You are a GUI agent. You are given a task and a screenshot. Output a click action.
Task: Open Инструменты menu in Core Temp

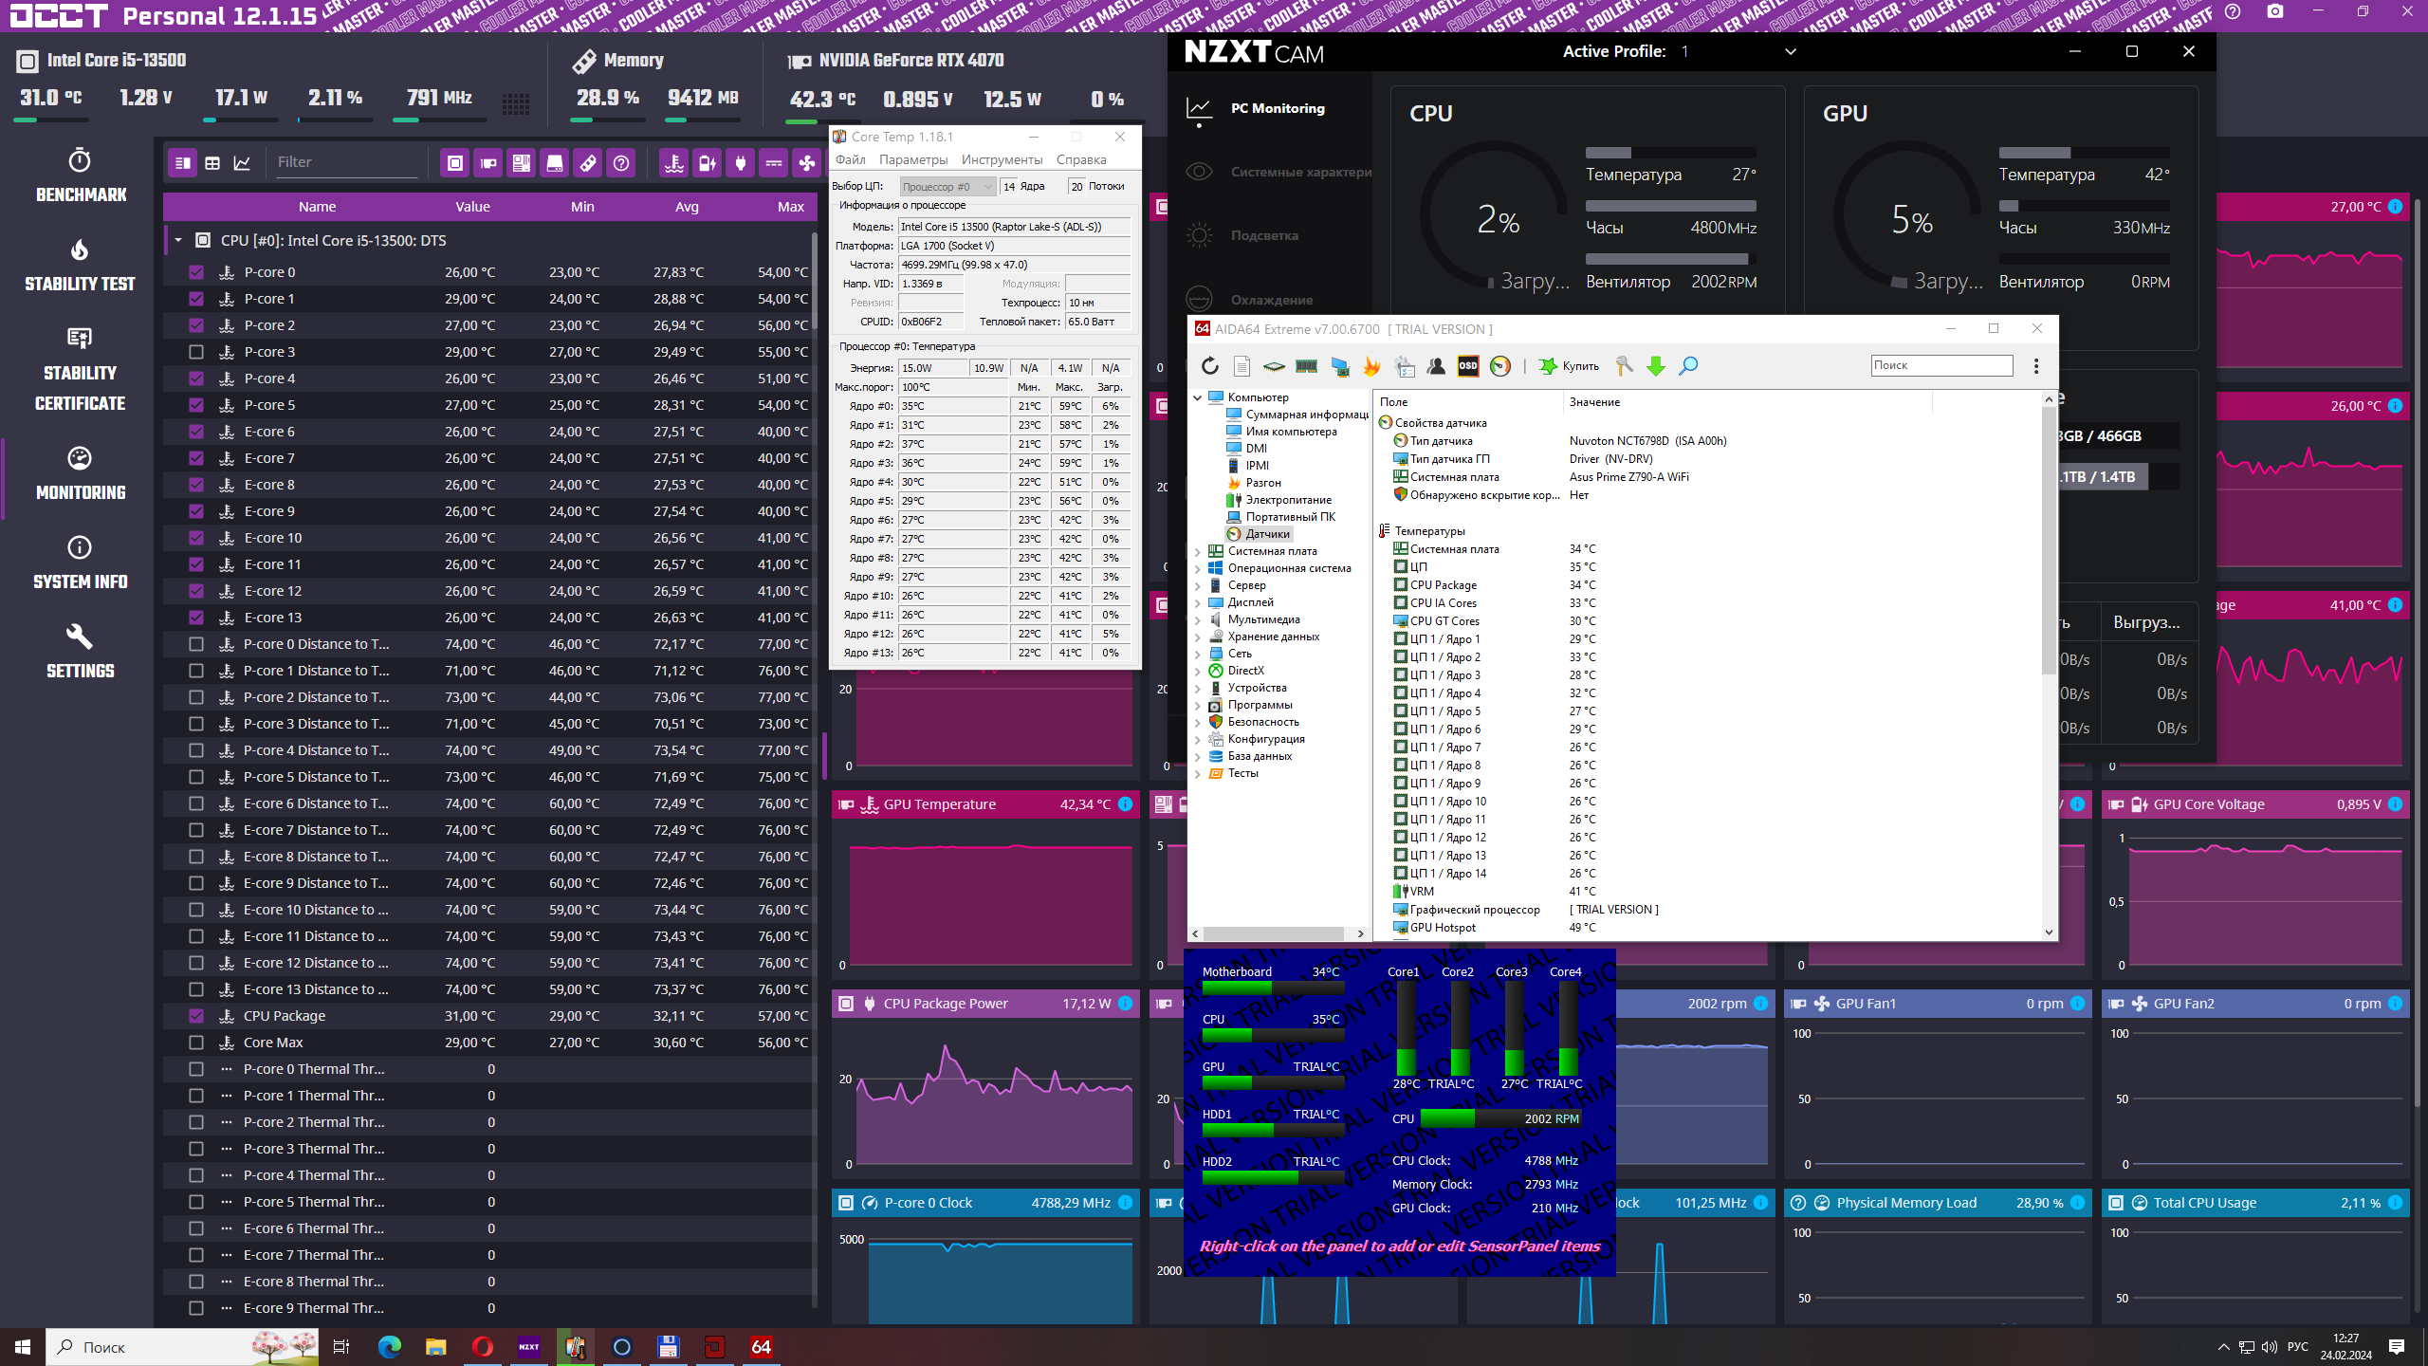coord(1002,160)
